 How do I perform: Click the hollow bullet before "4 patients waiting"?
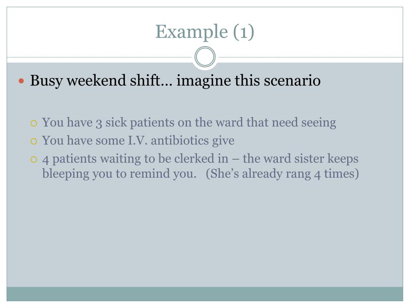tap(34, 160)
